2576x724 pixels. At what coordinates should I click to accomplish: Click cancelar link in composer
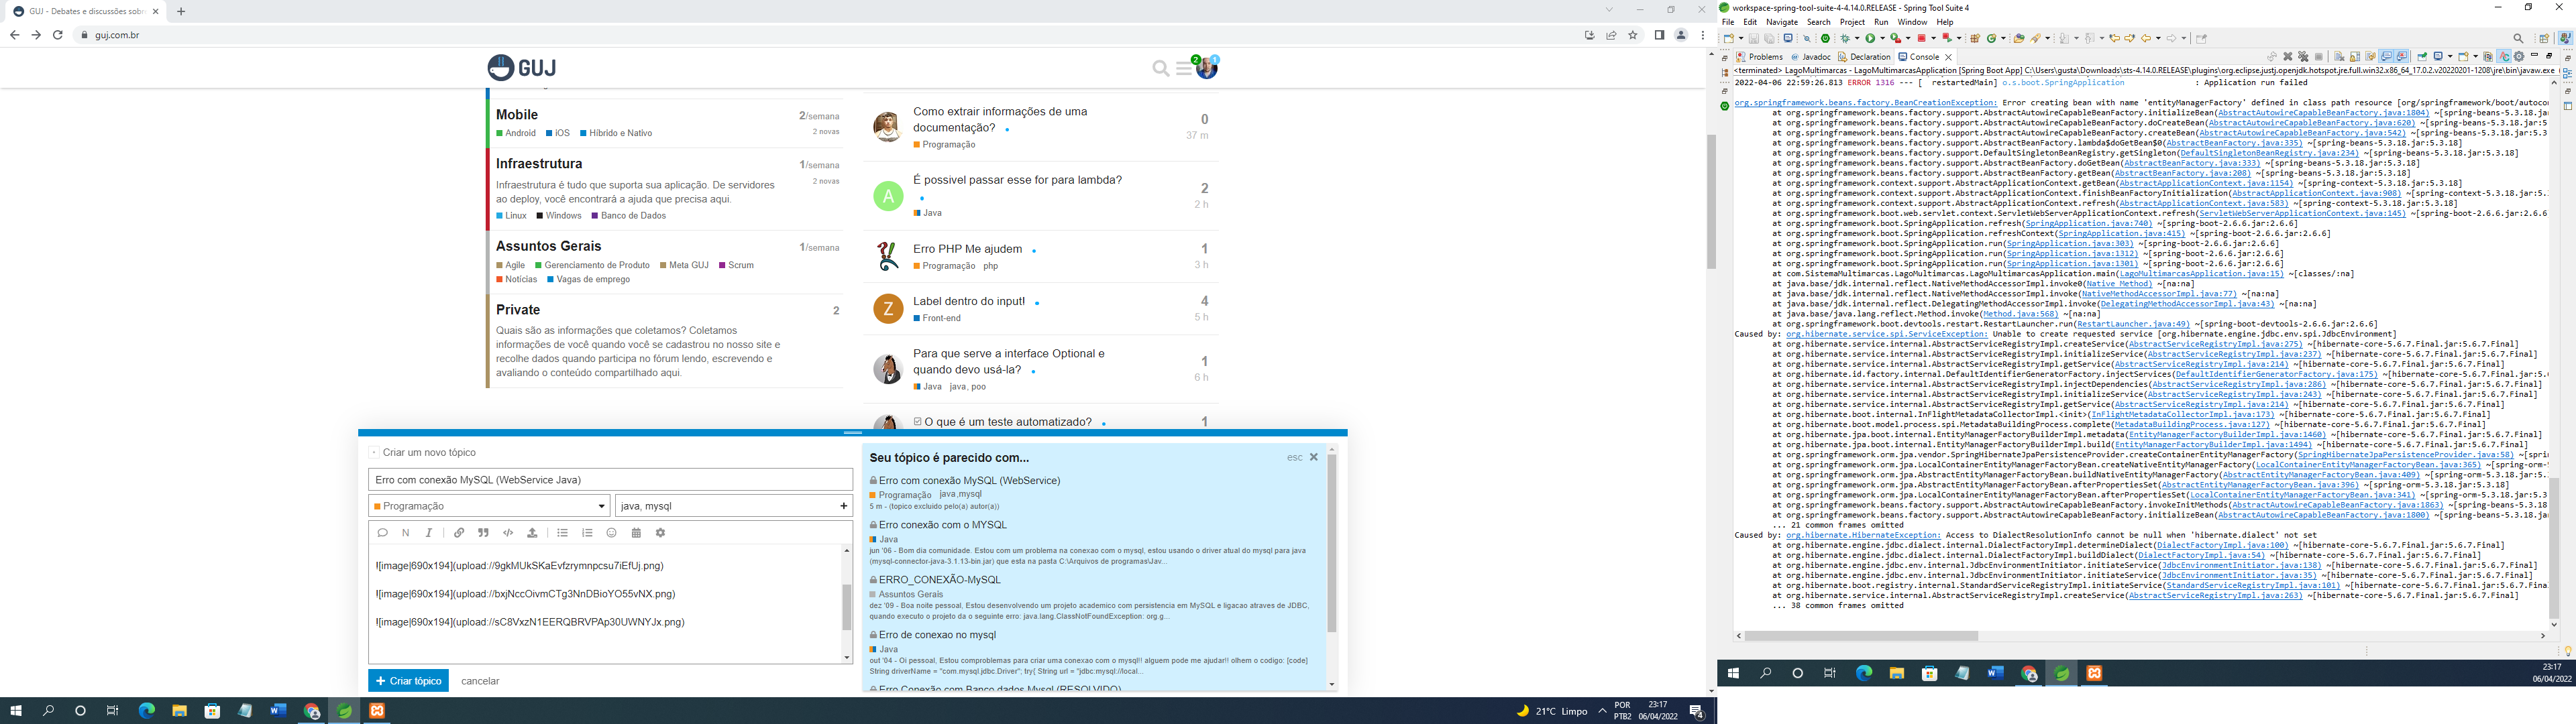480,681
